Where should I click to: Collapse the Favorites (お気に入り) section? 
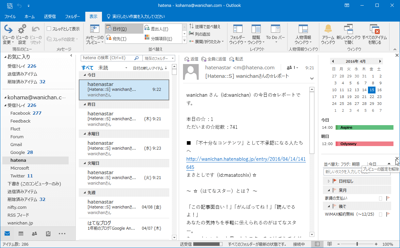pos(5,57)
